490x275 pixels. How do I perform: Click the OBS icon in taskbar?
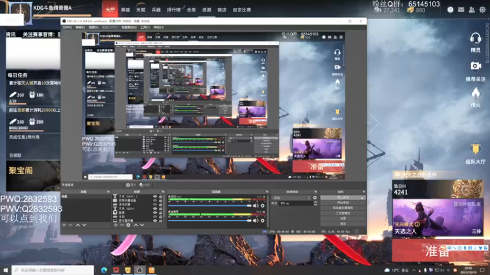tap(140, 270)
